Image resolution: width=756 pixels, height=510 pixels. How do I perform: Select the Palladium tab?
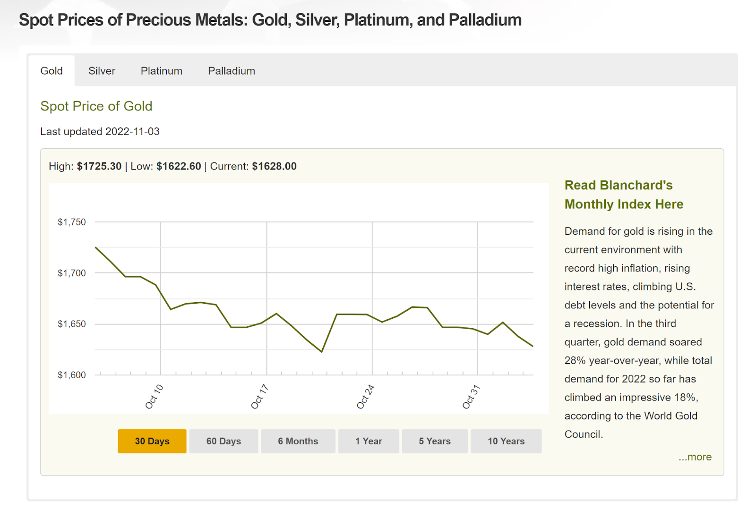coord(232,71)
